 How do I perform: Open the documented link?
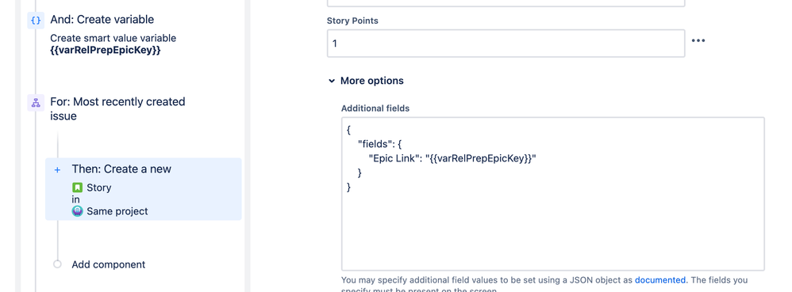pos(660,280)
